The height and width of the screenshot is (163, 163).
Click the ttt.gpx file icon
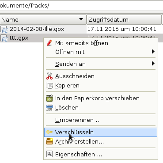pos(4,38)
